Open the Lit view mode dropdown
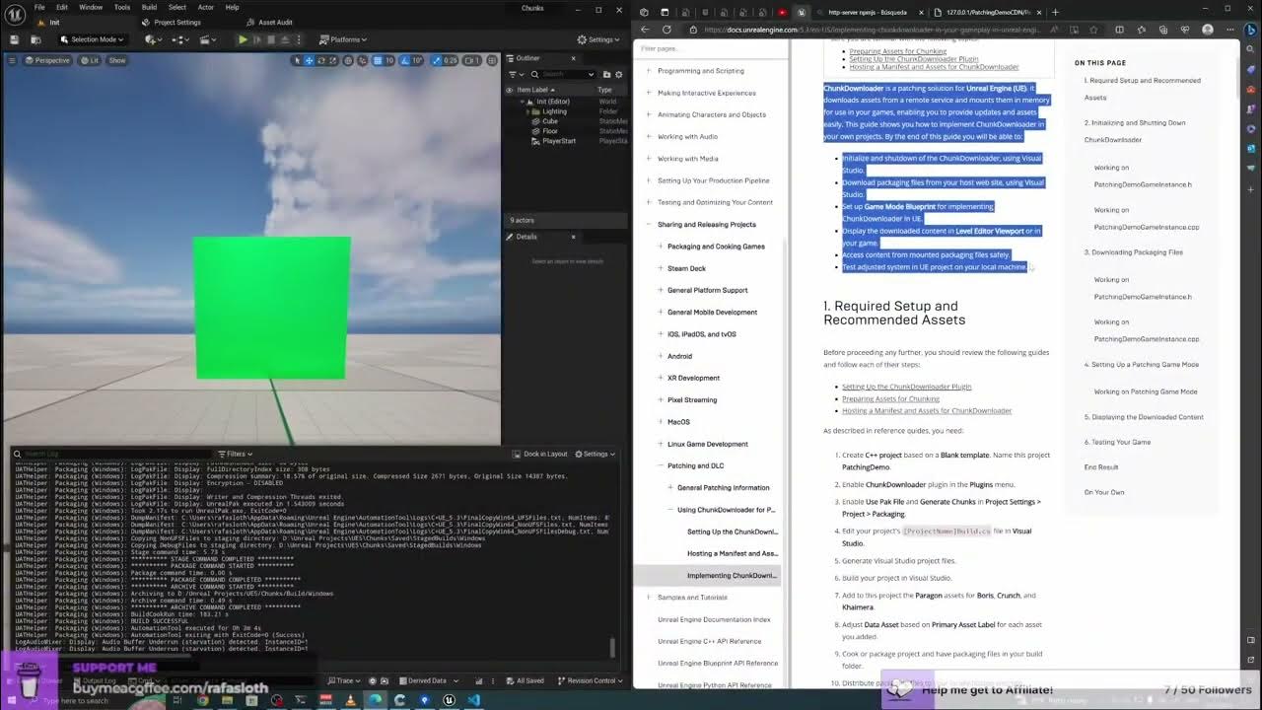 (90, 60)
